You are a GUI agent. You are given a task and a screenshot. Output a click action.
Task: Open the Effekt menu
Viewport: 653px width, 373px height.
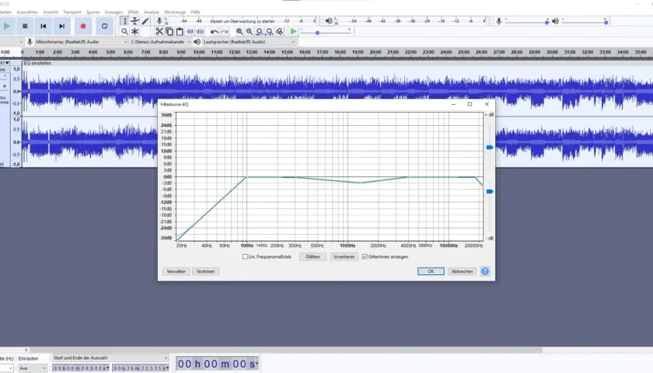[x=133, y=12]
